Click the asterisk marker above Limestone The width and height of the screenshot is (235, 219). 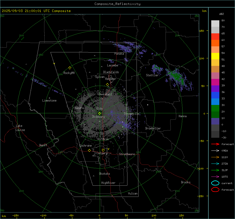(49, 98)
